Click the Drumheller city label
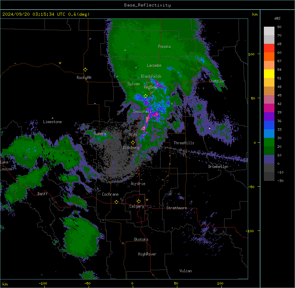Screen dimensions: 295x288 tap(218, 167)
